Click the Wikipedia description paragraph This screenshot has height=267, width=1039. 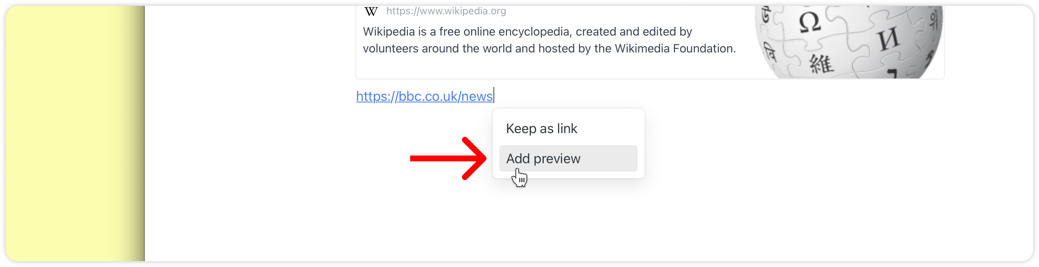pyautogui.click(x=549, y=40)
